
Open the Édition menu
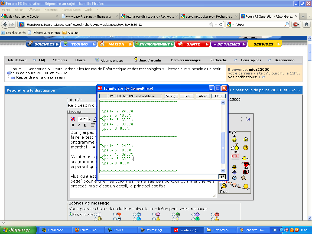click(19, 10)
